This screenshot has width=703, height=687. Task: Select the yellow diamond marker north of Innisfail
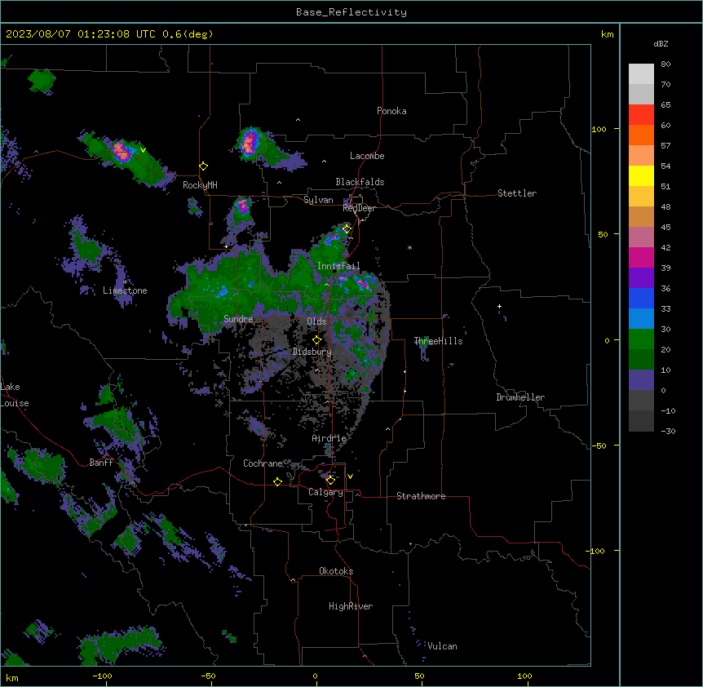tap(347, 229)
